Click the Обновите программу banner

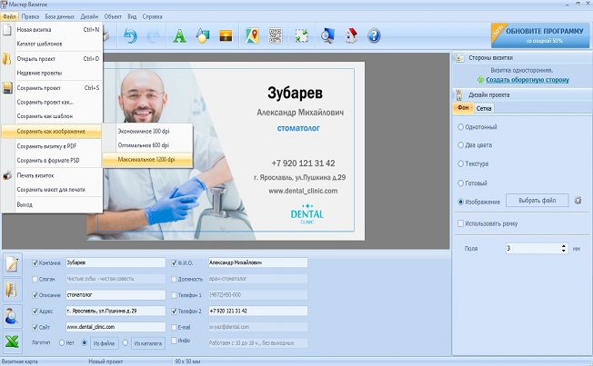[x=540, y=35]
